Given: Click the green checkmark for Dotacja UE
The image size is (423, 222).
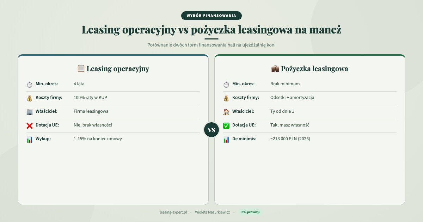Looking at the screenshot, I should pos(226,125).
